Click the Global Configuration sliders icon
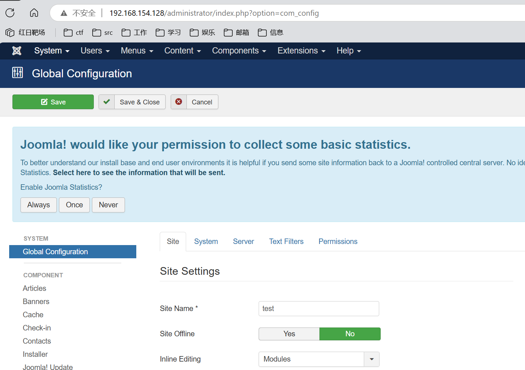This screenshot has width=525, height=370. click(17, 73)
